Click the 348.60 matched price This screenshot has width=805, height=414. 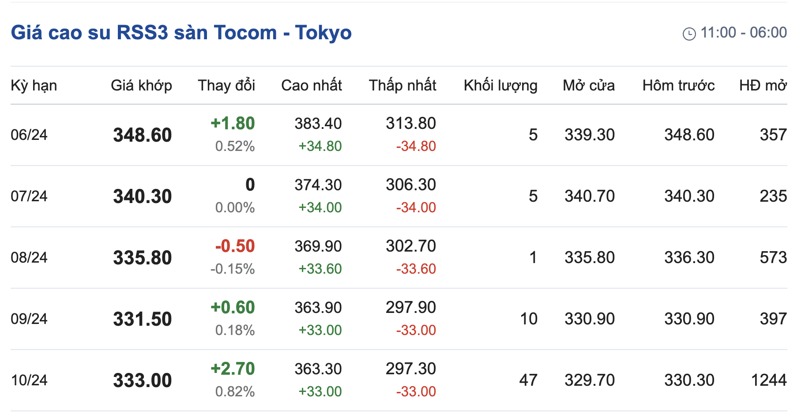pyautogui.click(x=142, y=135)
